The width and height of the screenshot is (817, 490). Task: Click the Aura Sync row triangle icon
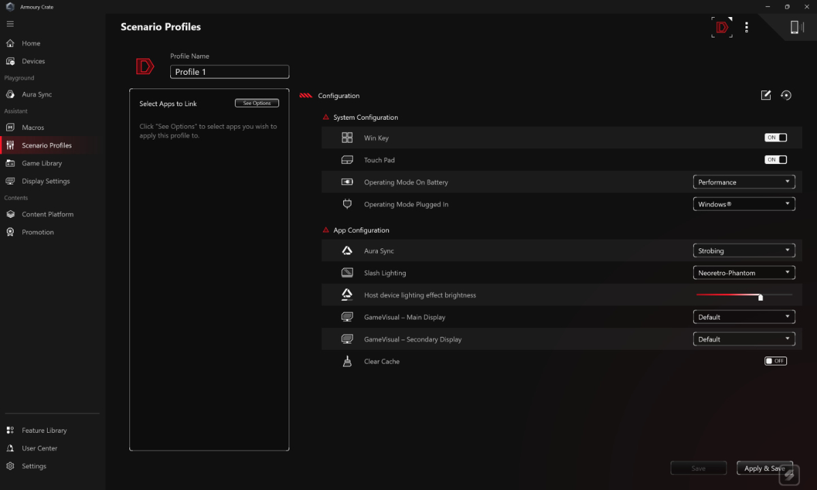347,251
